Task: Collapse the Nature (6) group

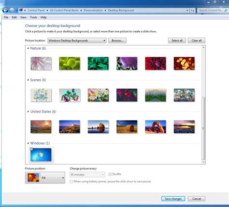Action: pyautogui.click(x=28, y=48)
